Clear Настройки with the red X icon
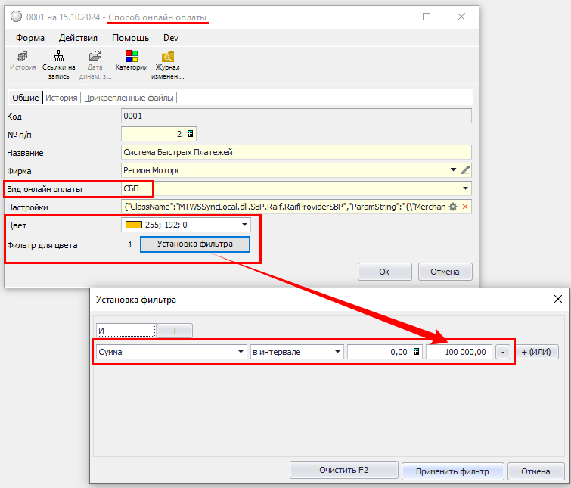 [465, 207]
